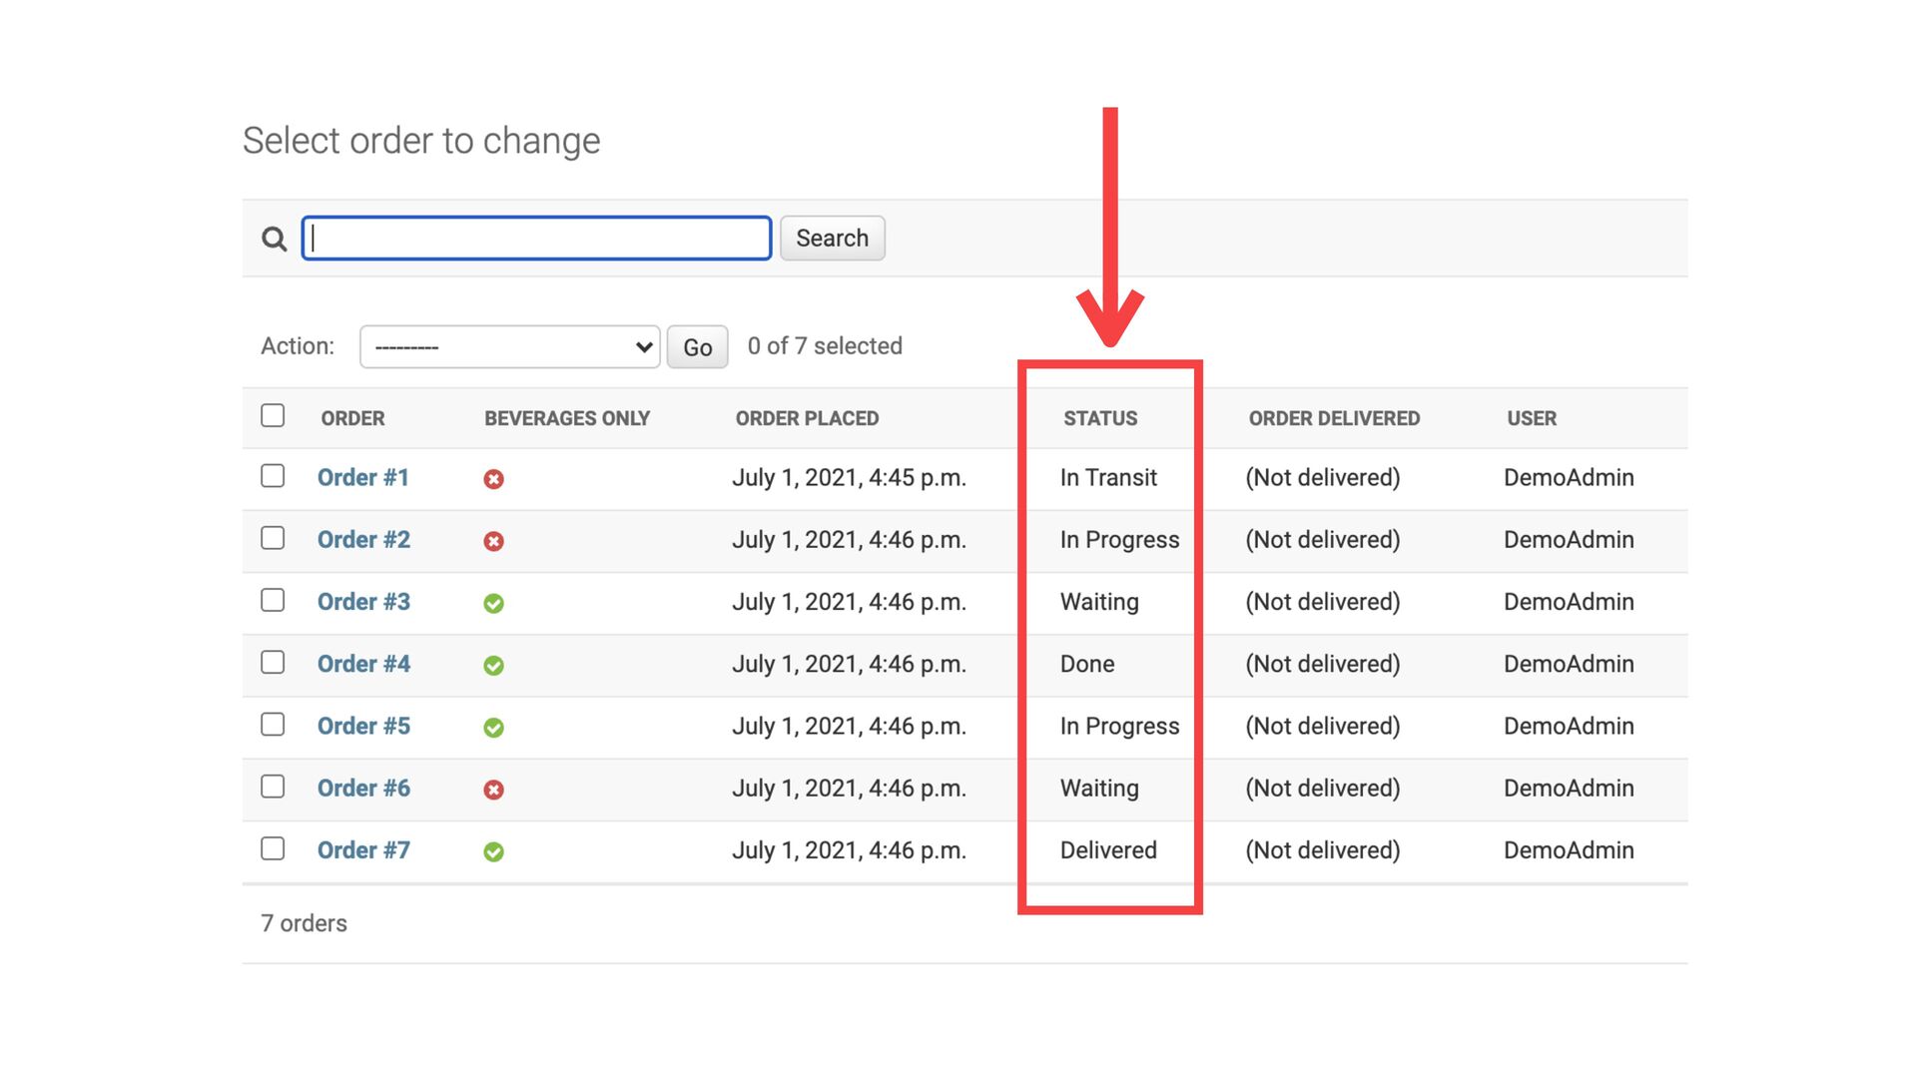1917x1078 pixels.
Task: Click green check icon for Order #4
Action: coord(493,666)
